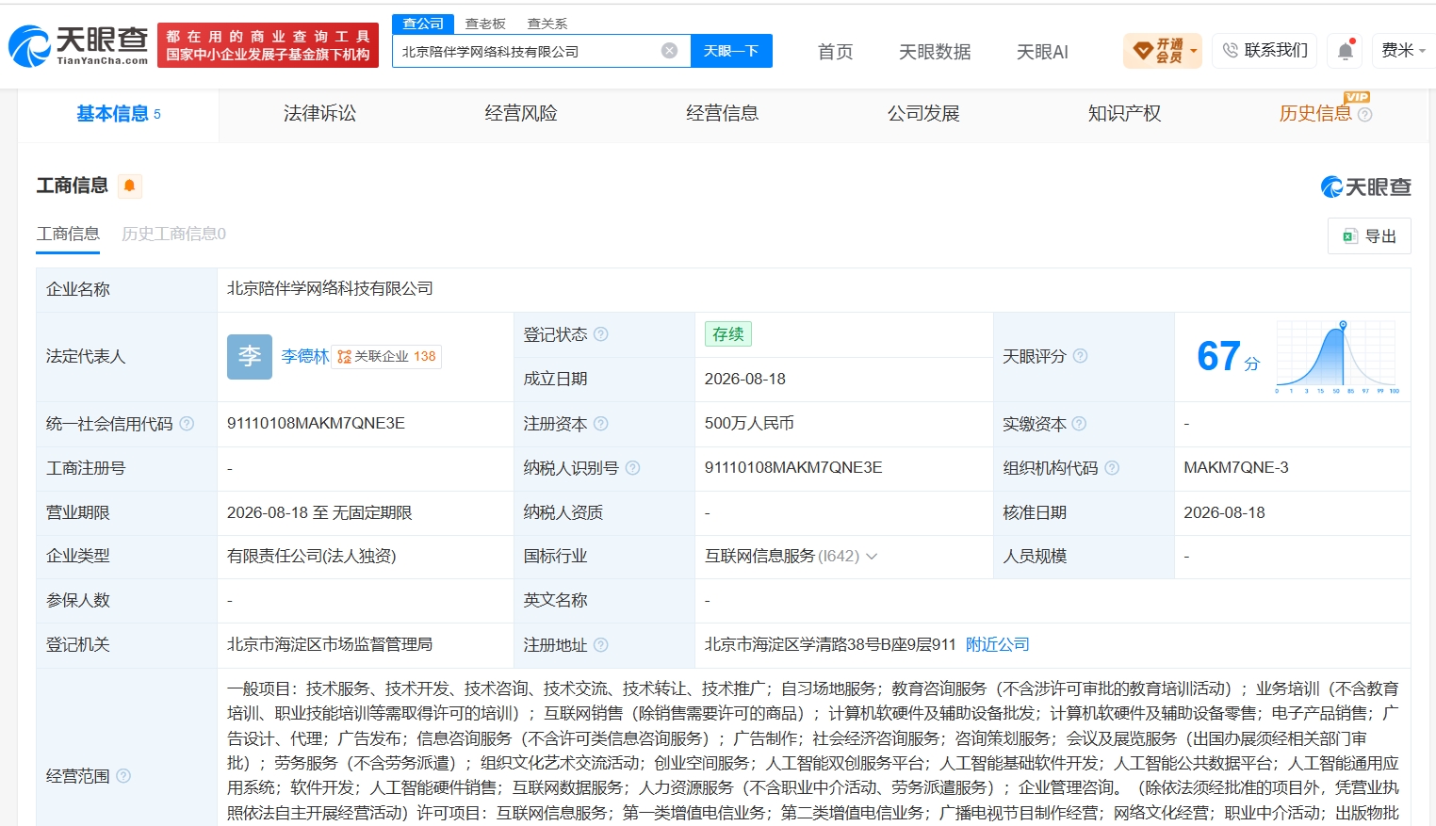Click the 联系我们 button

(x=1265, y=51)
